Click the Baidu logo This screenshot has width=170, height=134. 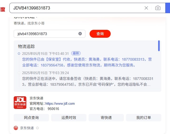pos(3,9)
